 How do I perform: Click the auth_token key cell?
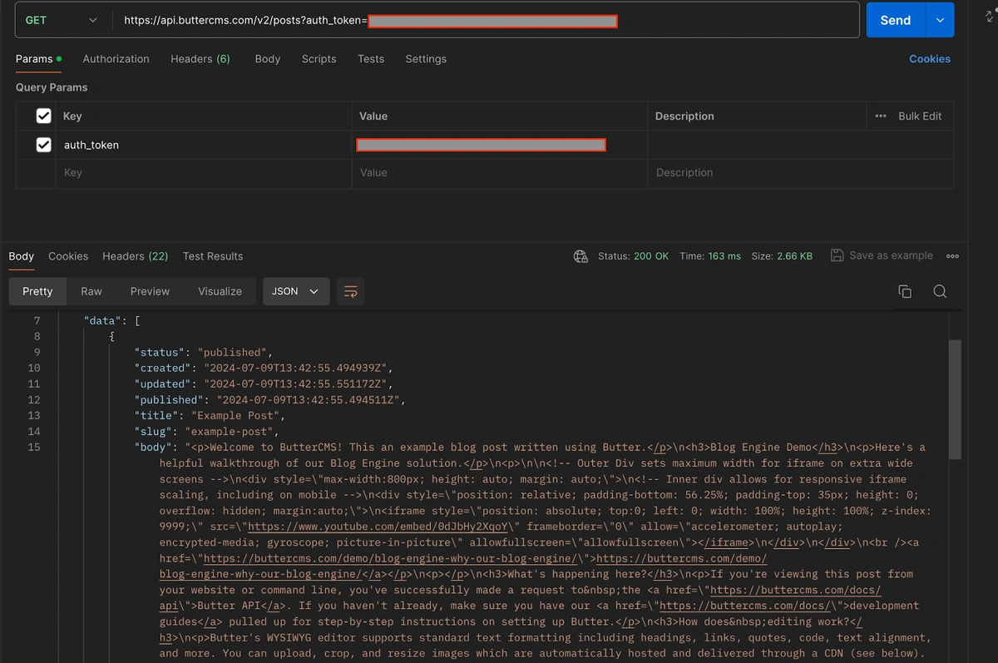[204, 145]
